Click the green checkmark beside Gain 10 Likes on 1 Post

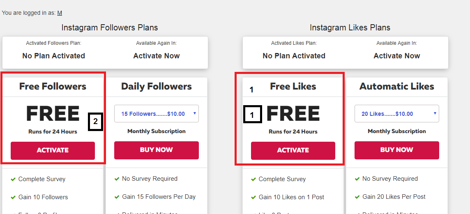[x=253, y=197]
